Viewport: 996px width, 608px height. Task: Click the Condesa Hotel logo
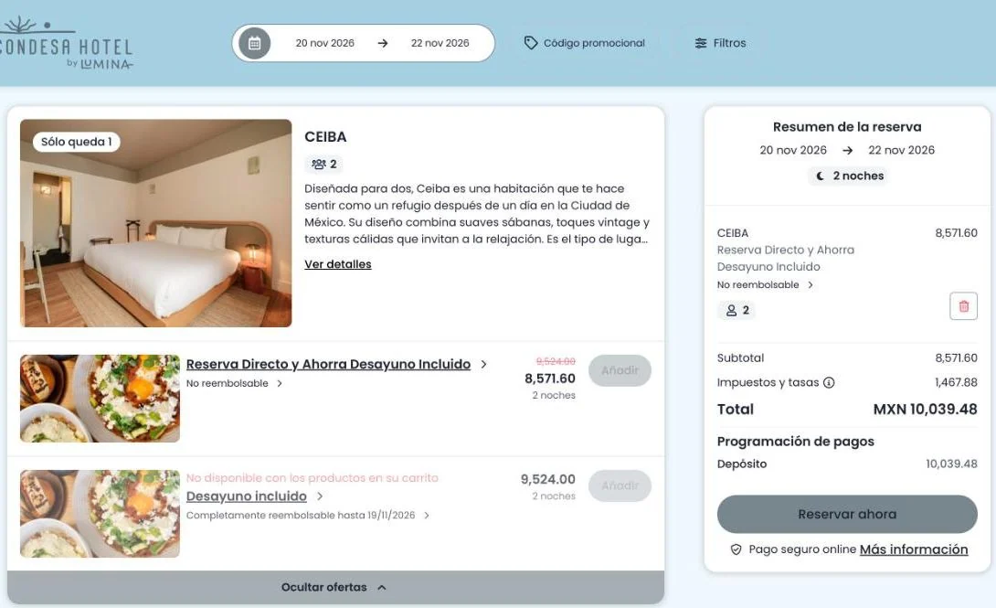point(66,43)
